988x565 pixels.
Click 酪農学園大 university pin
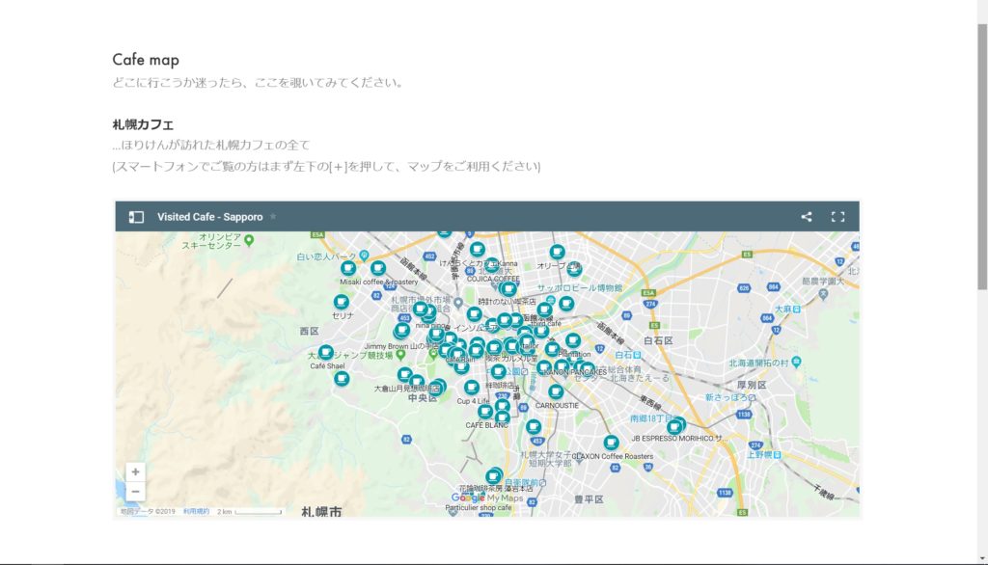coord(822,293)
